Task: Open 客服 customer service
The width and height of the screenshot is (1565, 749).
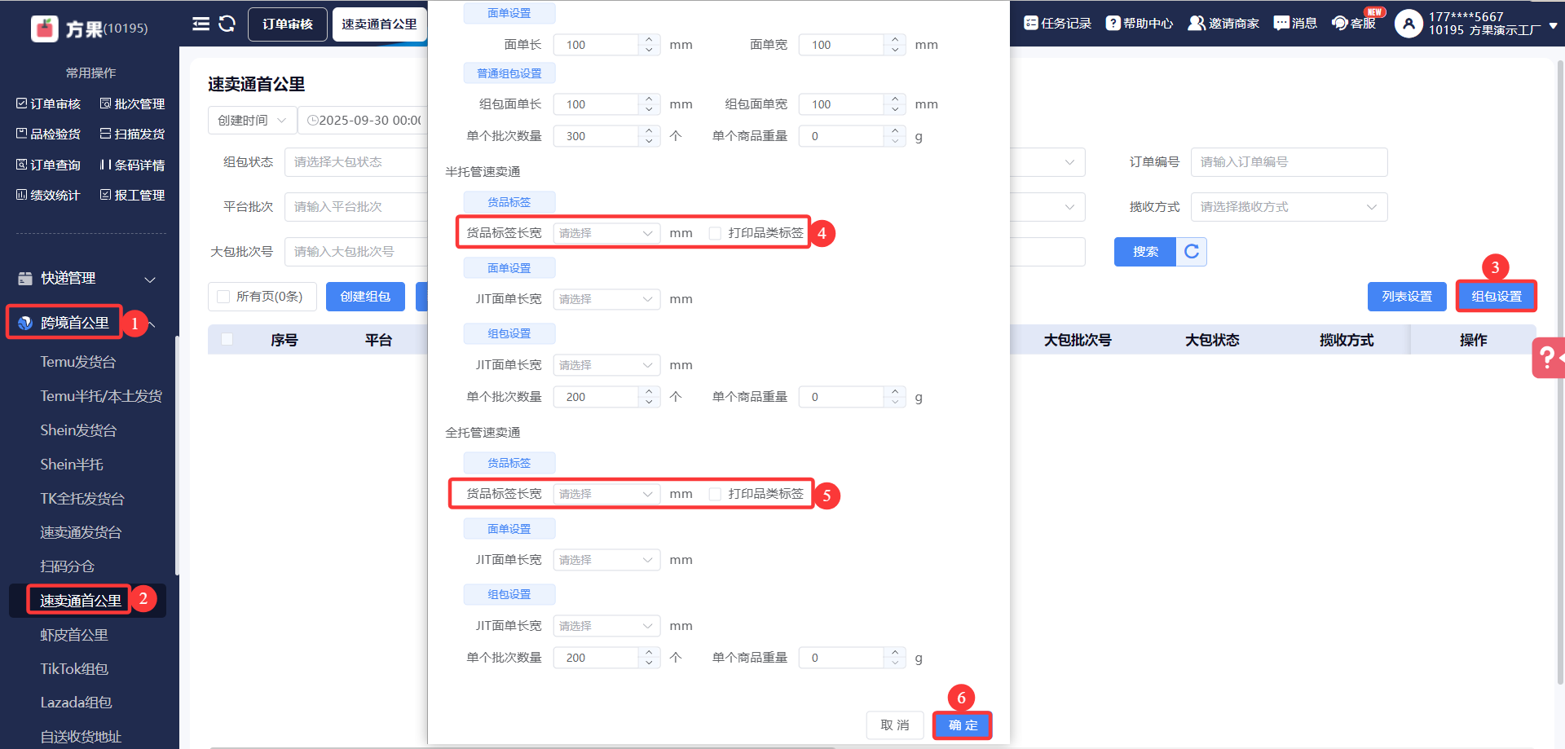Action: click(x=1354, y=24)
